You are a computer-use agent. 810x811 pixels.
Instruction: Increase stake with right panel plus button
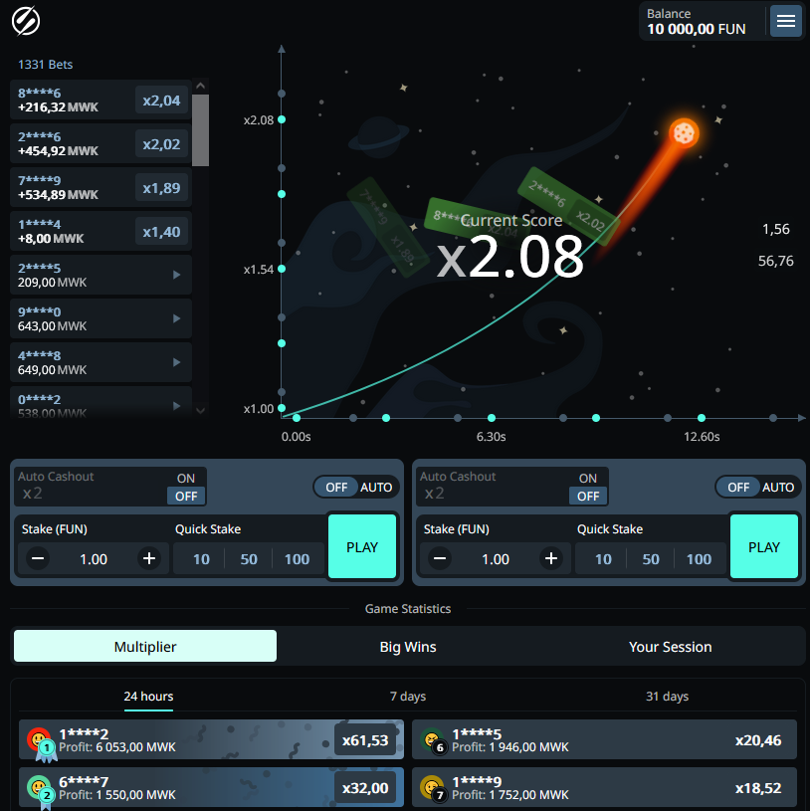click(x=551, y=558)
